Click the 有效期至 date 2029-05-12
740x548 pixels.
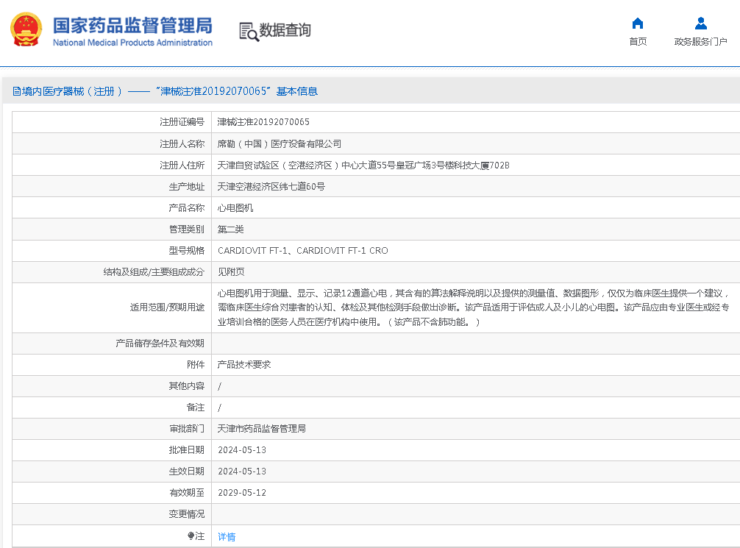tap(242, 493)
